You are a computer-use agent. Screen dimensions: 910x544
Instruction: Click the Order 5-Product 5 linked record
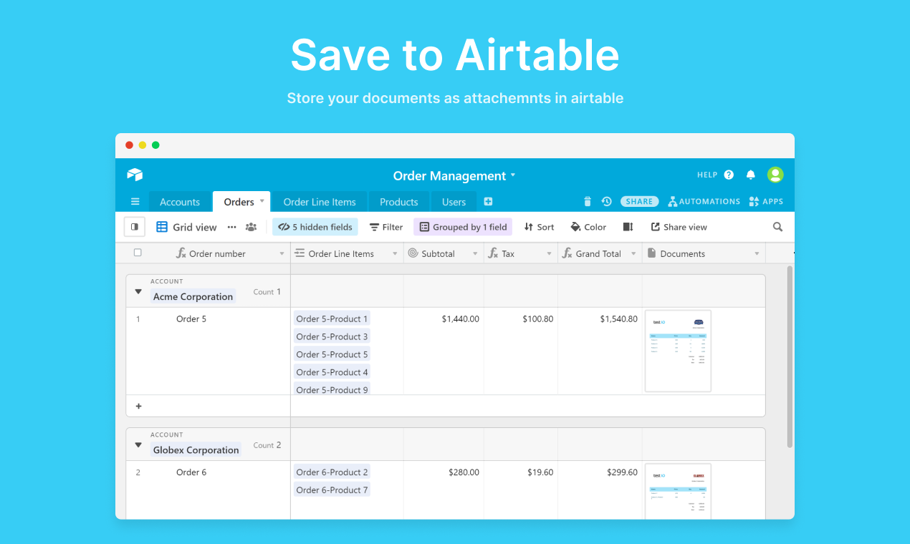coord(332,354)
